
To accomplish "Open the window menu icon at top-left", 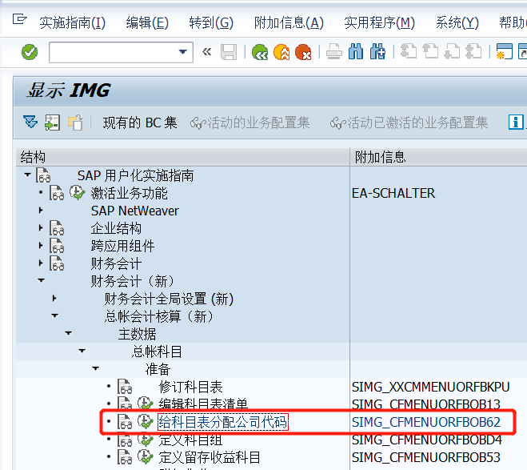I will tap(19, 19).
